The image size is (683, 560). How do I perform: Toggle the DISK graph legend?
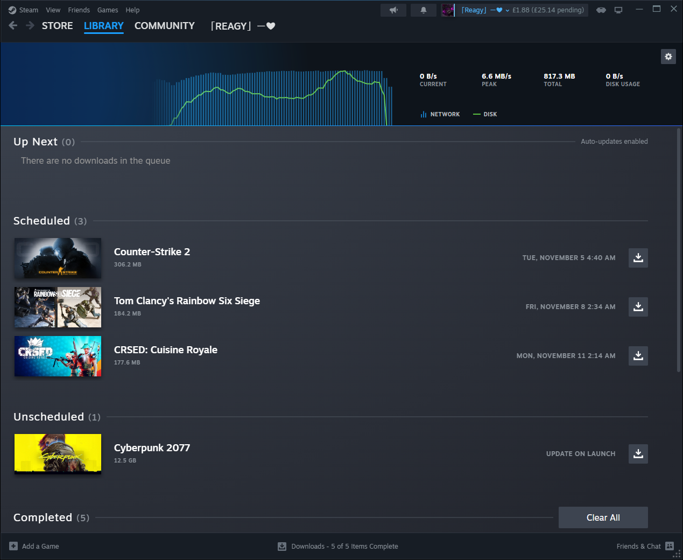[x=485, y=114]
